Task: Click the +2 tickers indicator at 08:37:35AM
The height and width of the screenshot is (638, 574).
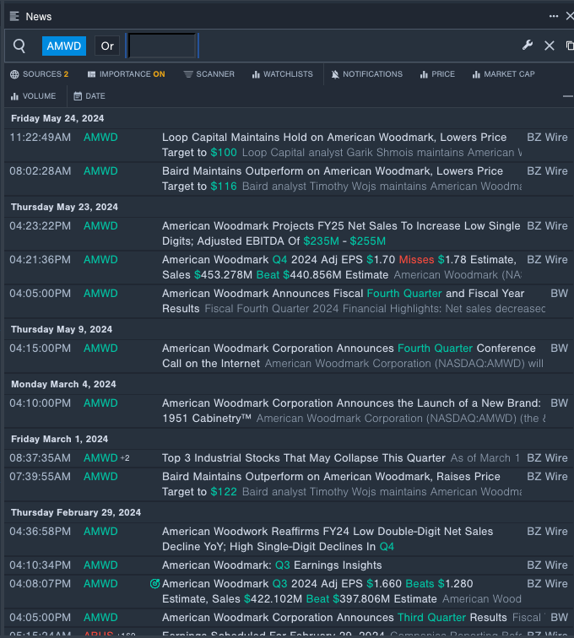Action: pyautogui.click(x=125, y=458)
